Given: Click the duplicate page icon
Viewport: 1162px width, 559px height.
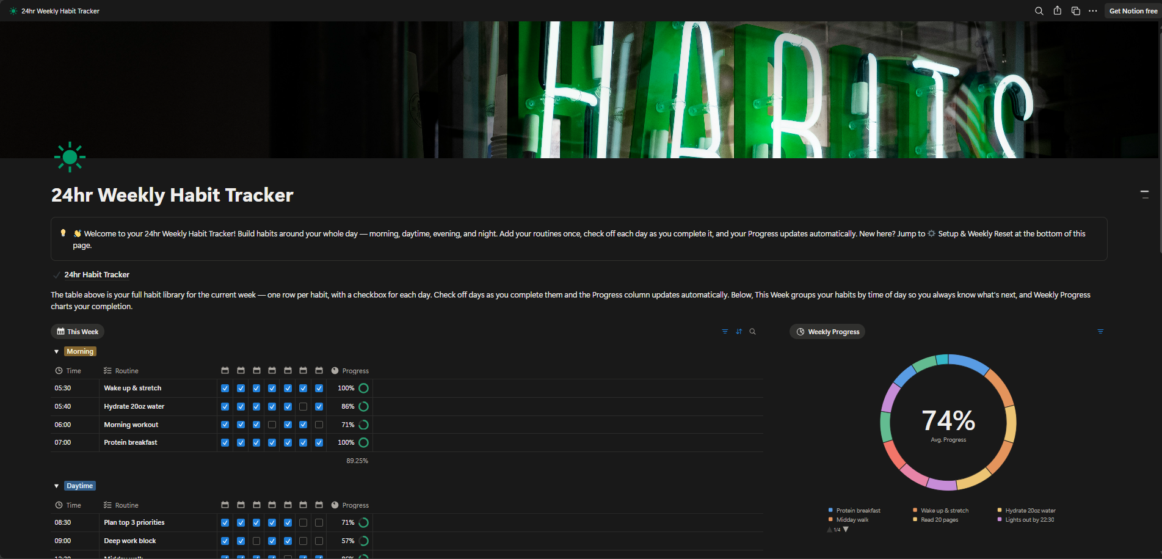Looking at the screenshot, I should [1075, 11].
